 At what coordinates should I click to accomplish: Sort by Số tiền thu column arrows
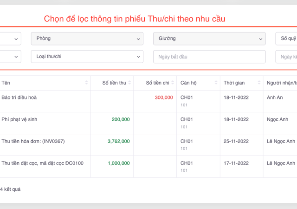coord(129,83)
